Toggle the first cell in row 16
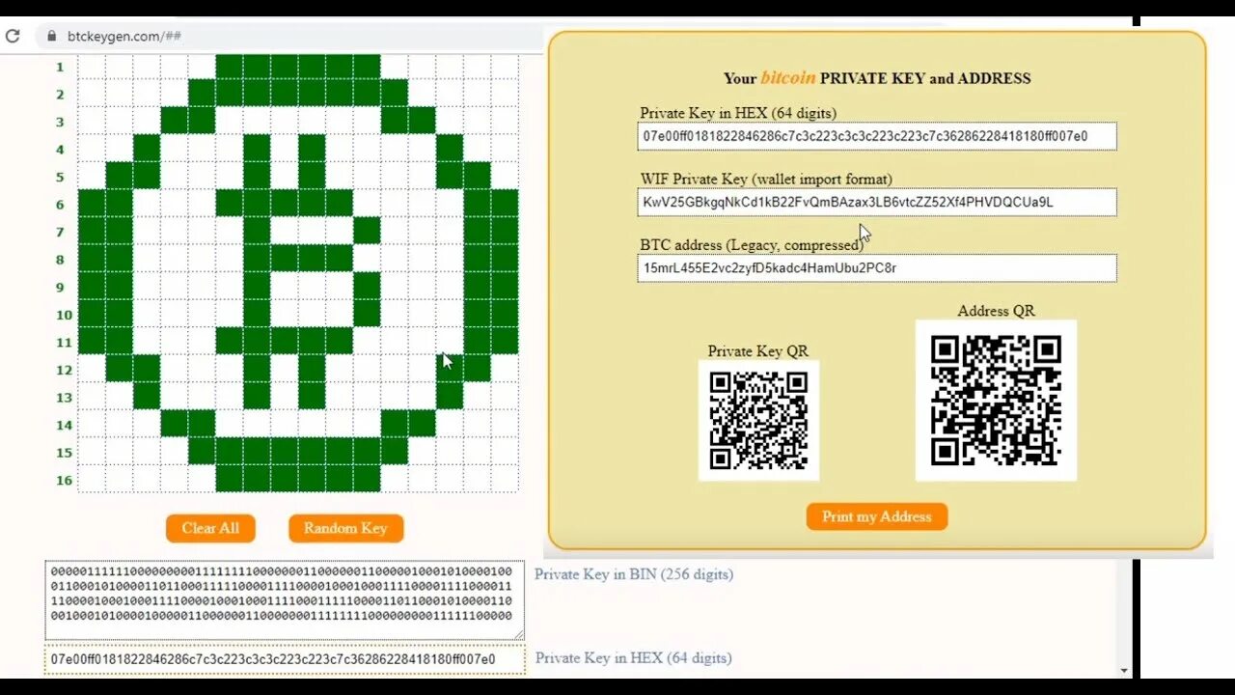 click(x=92, y=479)
